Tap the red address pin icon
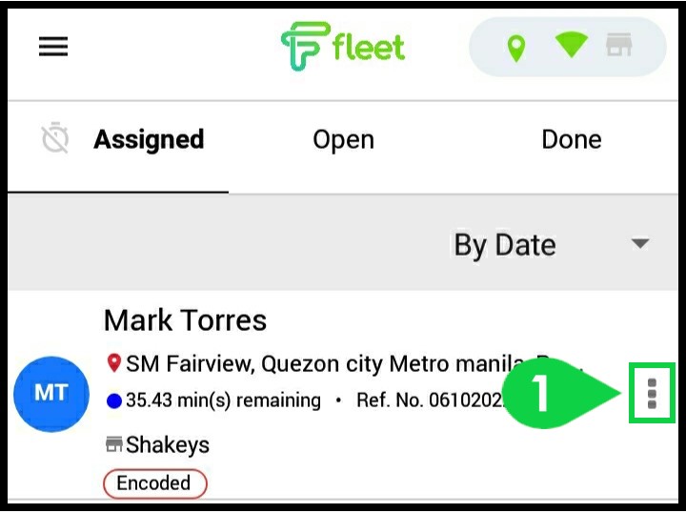Image resolution: width=686 pixels, height=513 pixels. (114, 363)
